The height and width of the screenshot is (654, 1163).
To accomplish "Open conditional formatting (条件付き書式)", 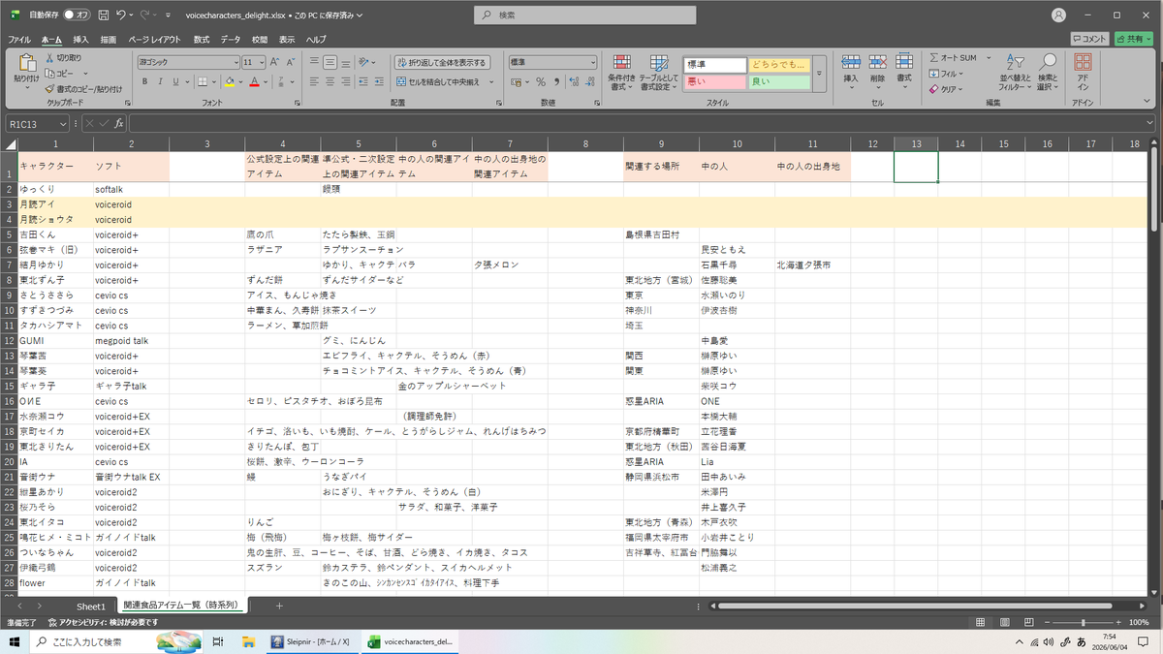I will tap(621, 73).
